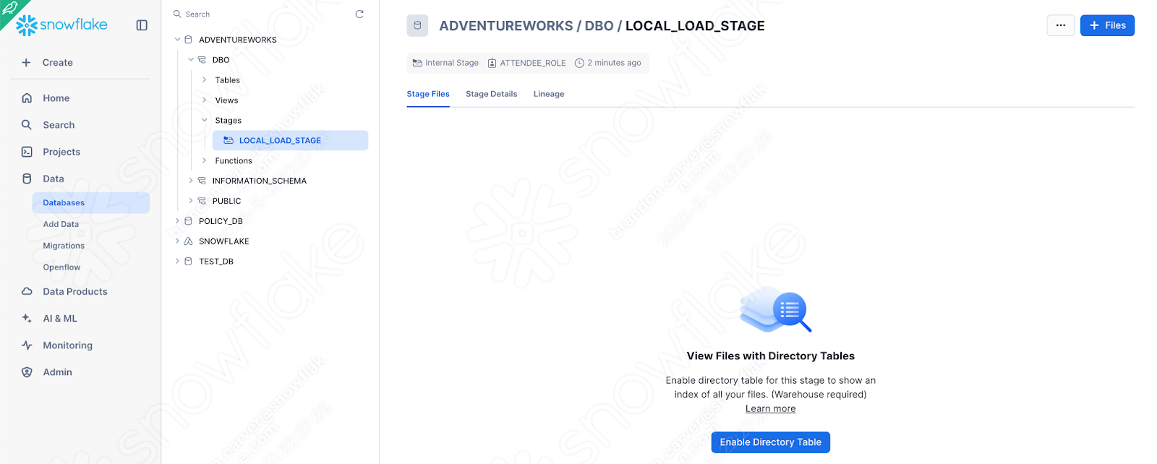Image resolution: width=1157 pixels, height=464 pixels.
Task: Collapse the ADVENTUREWORKS database tree
Action: [177, 40]
